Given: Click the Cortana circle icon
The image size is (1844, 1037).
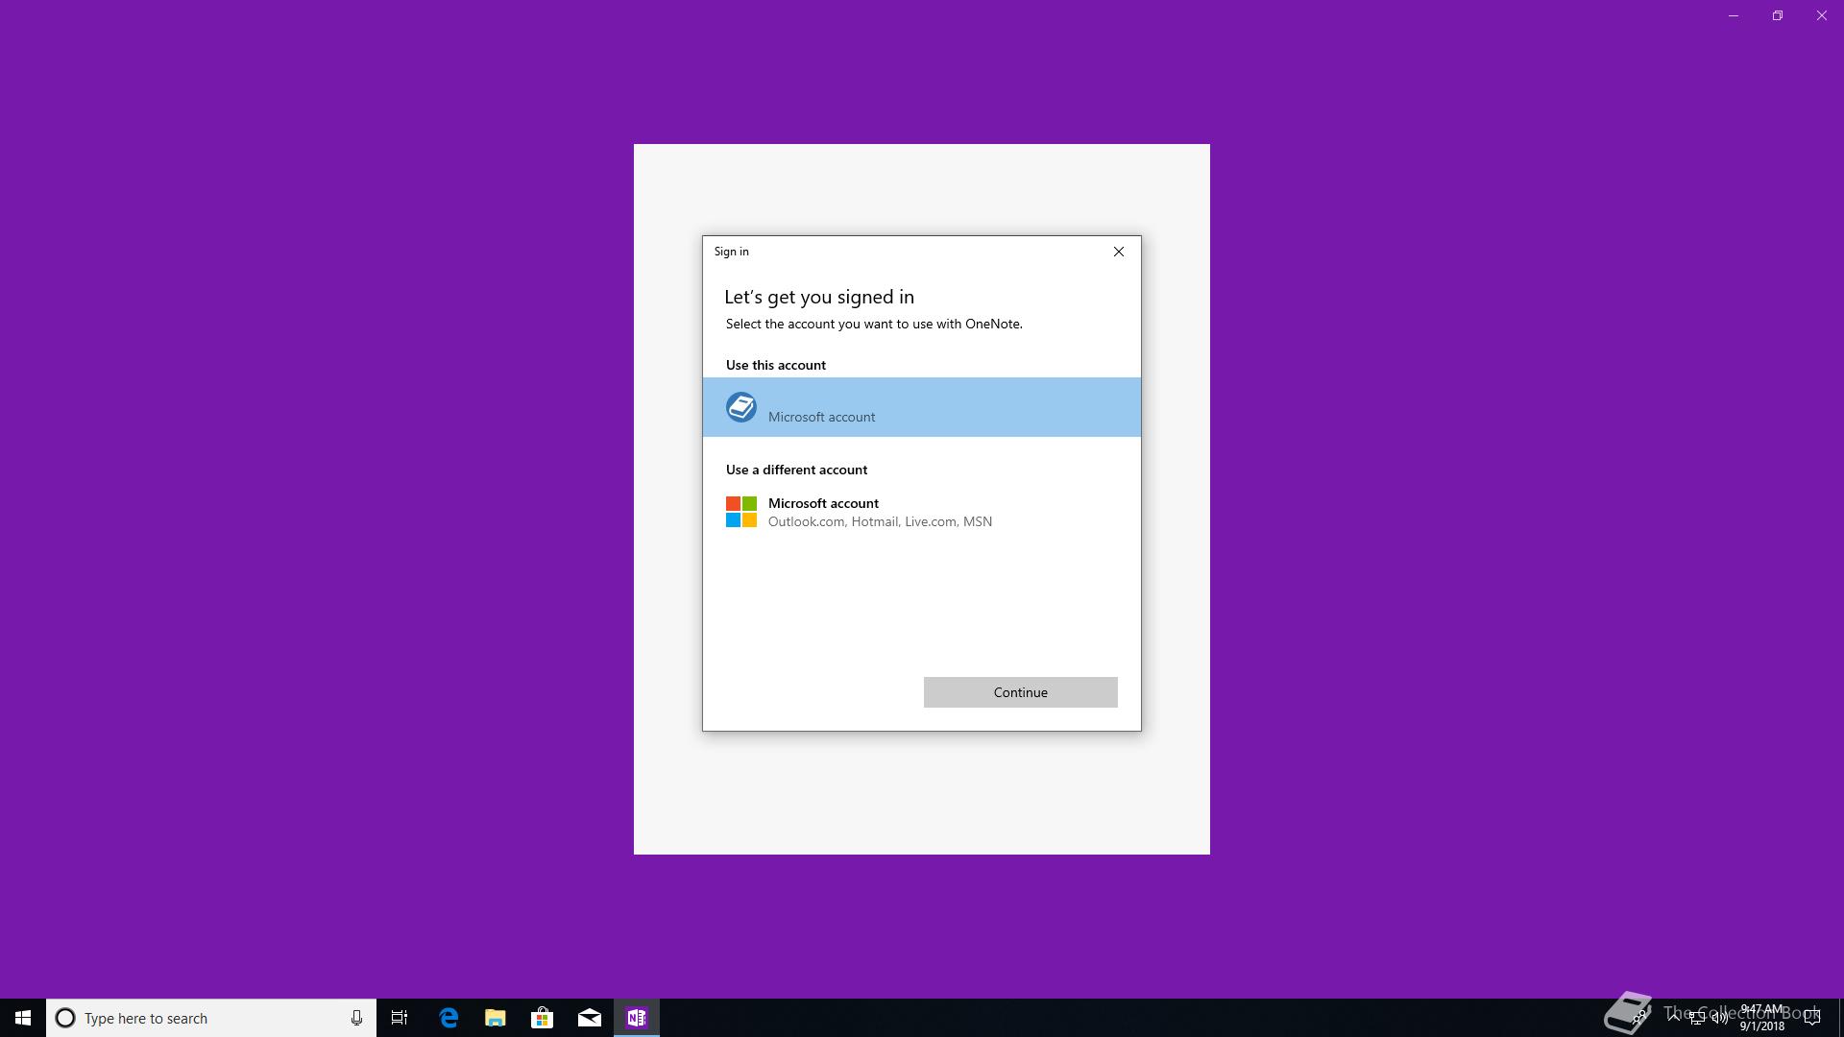Looking at the screenshot, I should 65,1018.
